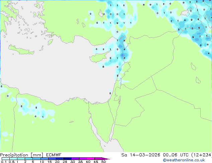Click legend scale label "15"
Viewport: 212px width, 163px height.
coord(49,162)
